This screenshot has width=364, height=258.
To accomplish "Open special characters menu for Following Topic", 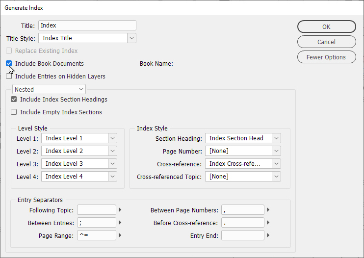I will tap(120, 210).
